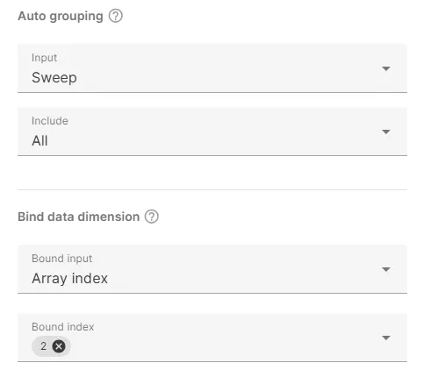Open the Auto grouping help icon
This screenshot has height=377, width=423.
[116, 16]
